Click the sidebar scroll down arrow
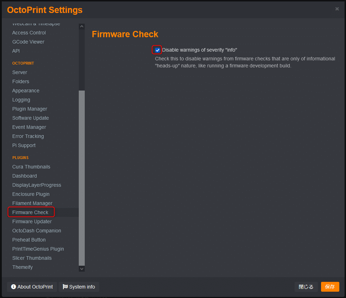The image size is (346, 298). coord(82,269)
